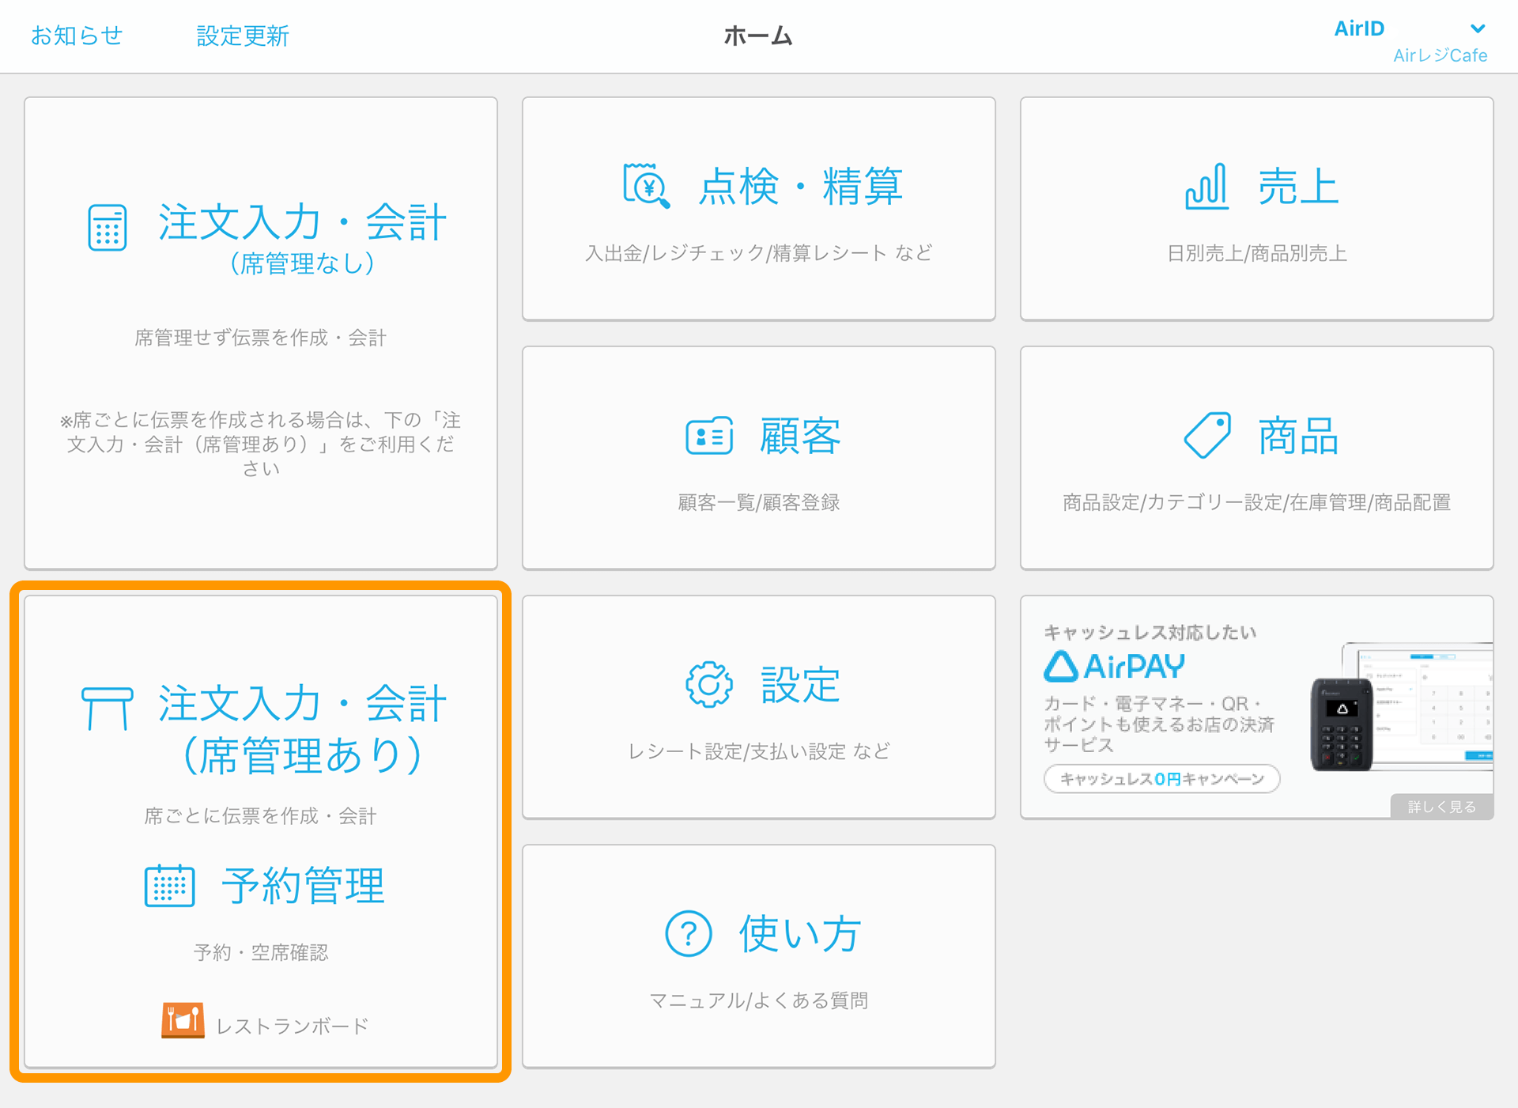Open お知らせ notifications
The image size is (1518, 1108).
click(77, 36)
